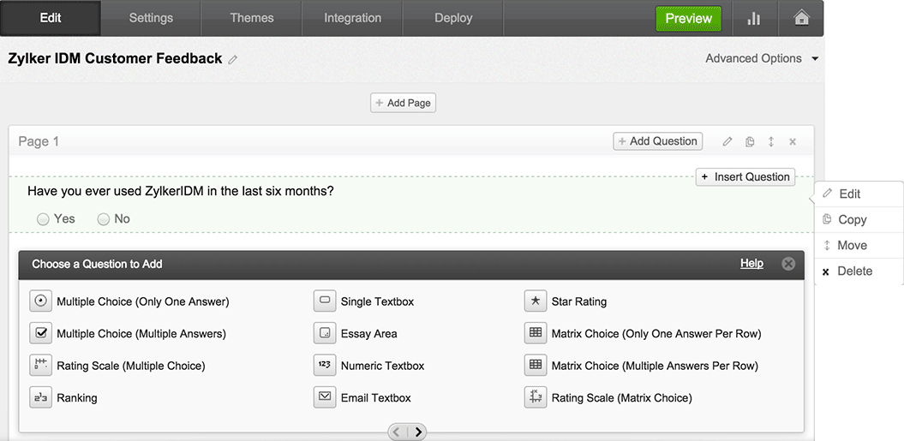Click the green Preview button

coord(688,19)
